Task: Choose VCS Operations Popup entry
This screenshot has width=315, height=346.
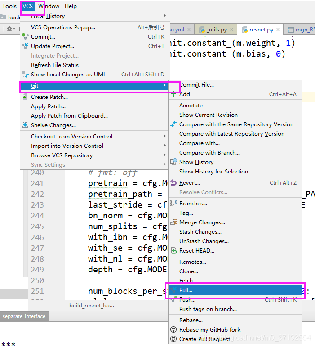Action: pyautogui.click(x=95, y=27)
